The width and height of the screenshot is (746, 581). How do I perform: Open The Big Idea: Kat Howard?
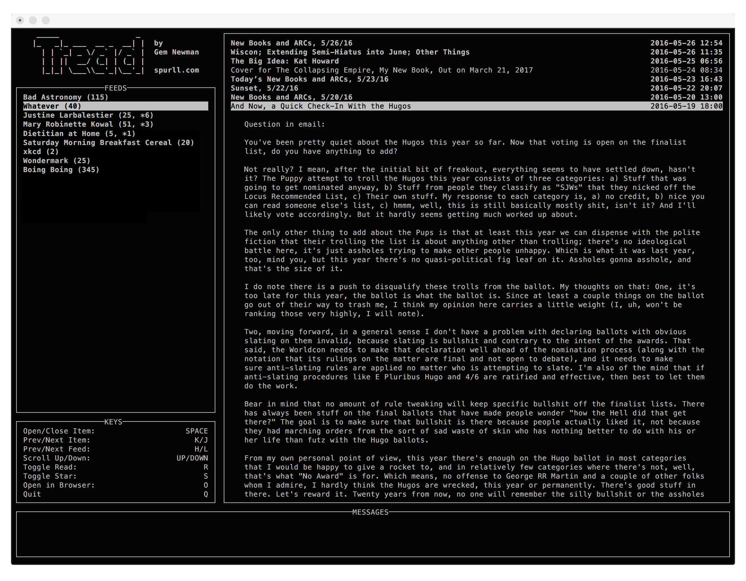pos(476,61)
